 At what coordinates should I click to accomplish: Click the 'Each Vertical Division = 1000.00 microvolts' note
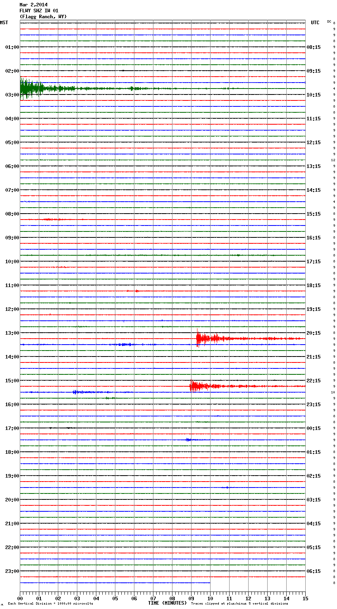[x=50, y=603]
